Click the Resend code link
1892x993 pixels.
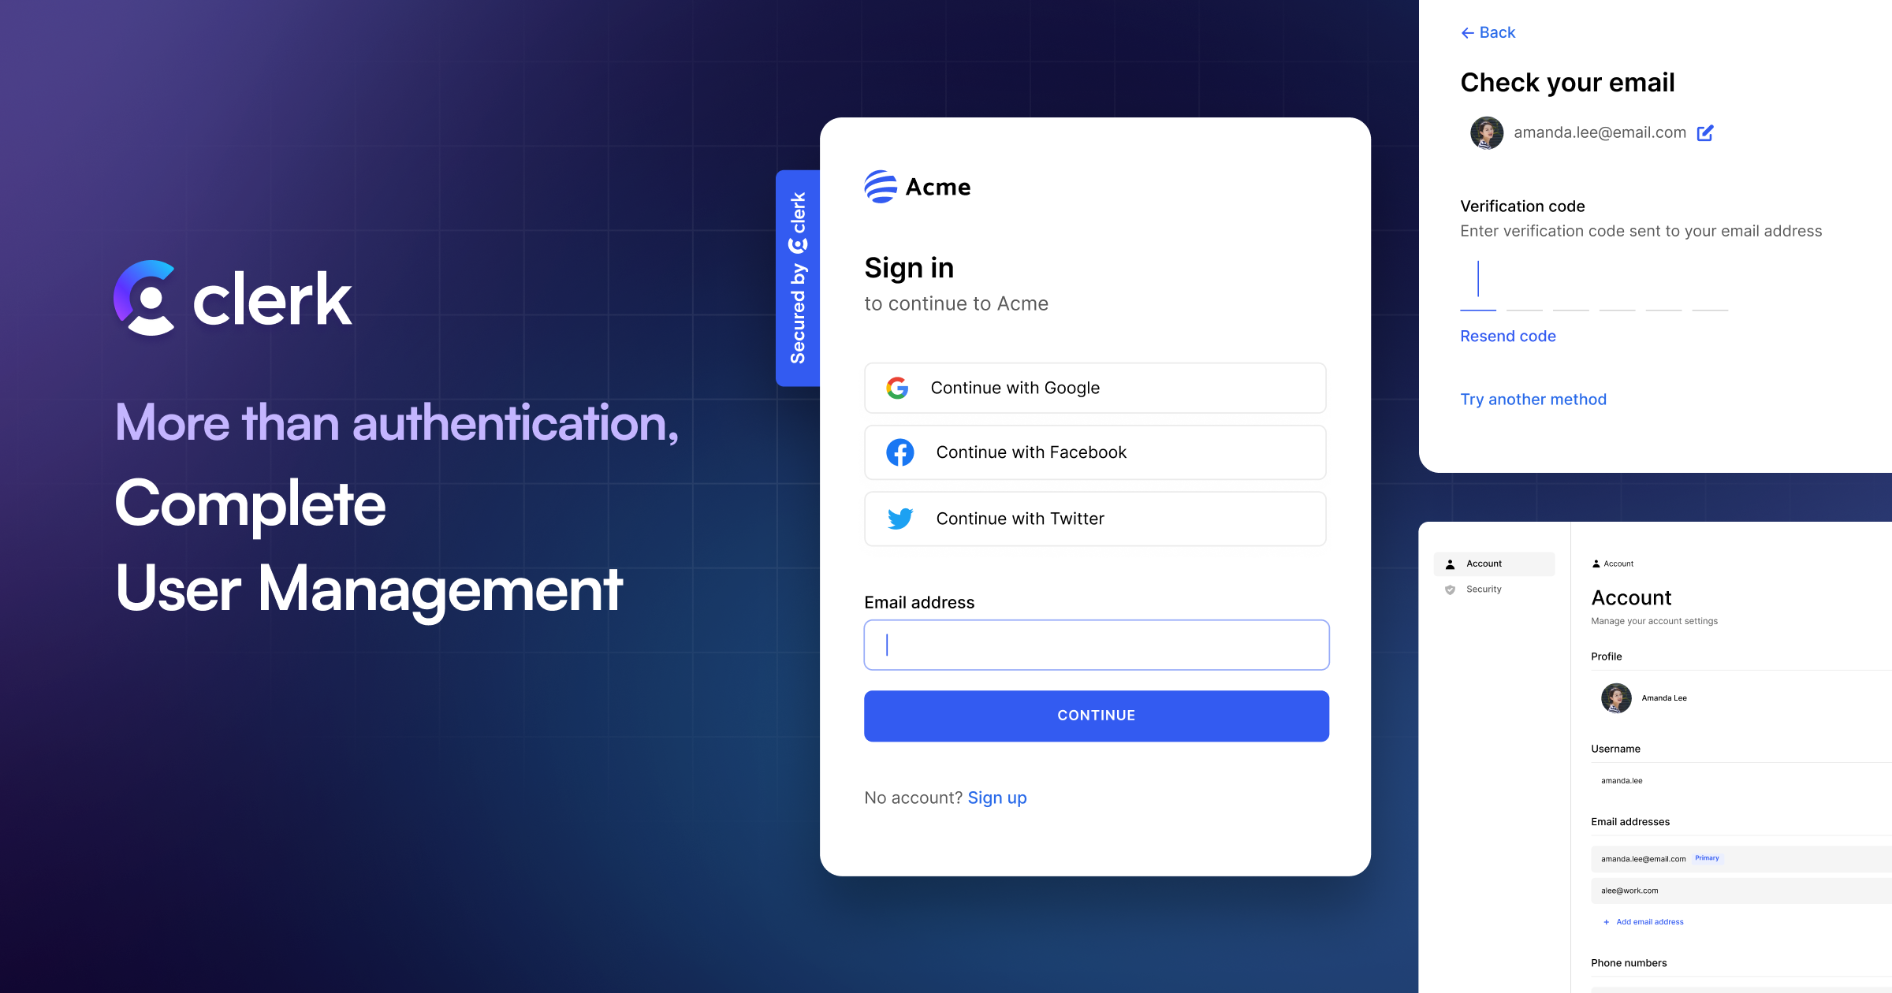pyautogui.click(x=1508, y=335)
